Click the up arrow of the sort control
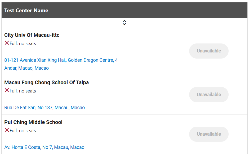The width and height of the screenshot is (249, 155). (x=124, y=21)
